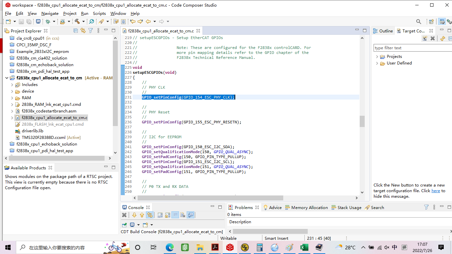Open the Scripts menu

tap(99, 14)
